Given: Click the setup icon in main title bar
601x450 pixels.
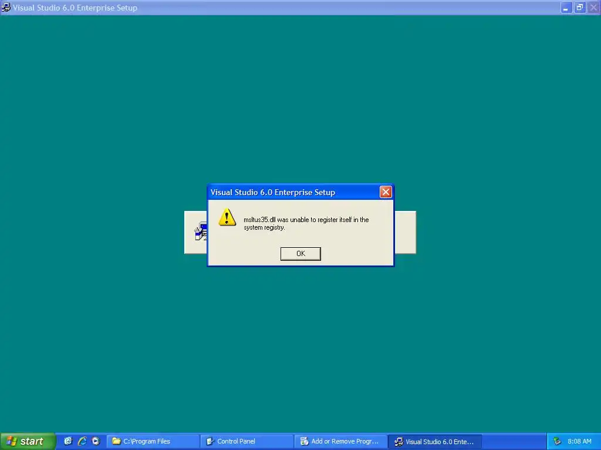Looking at the screenshot, I should point(6,8).
